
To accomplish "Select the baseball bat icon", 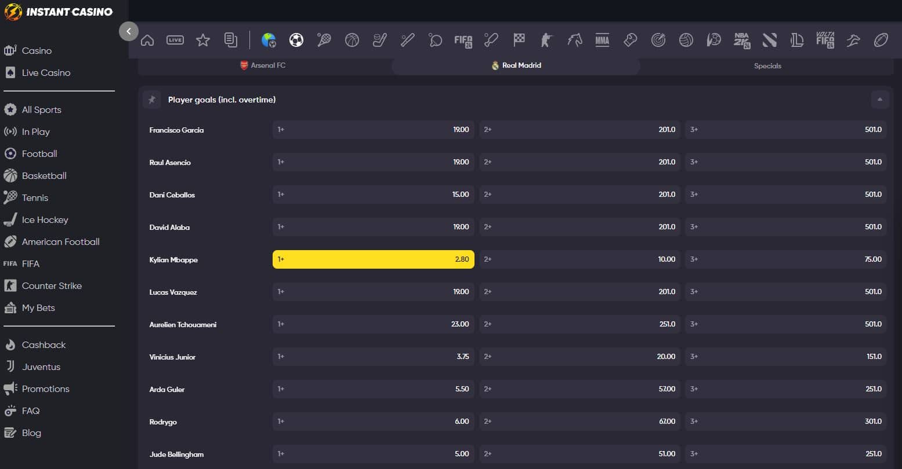I will click(408, 40).
